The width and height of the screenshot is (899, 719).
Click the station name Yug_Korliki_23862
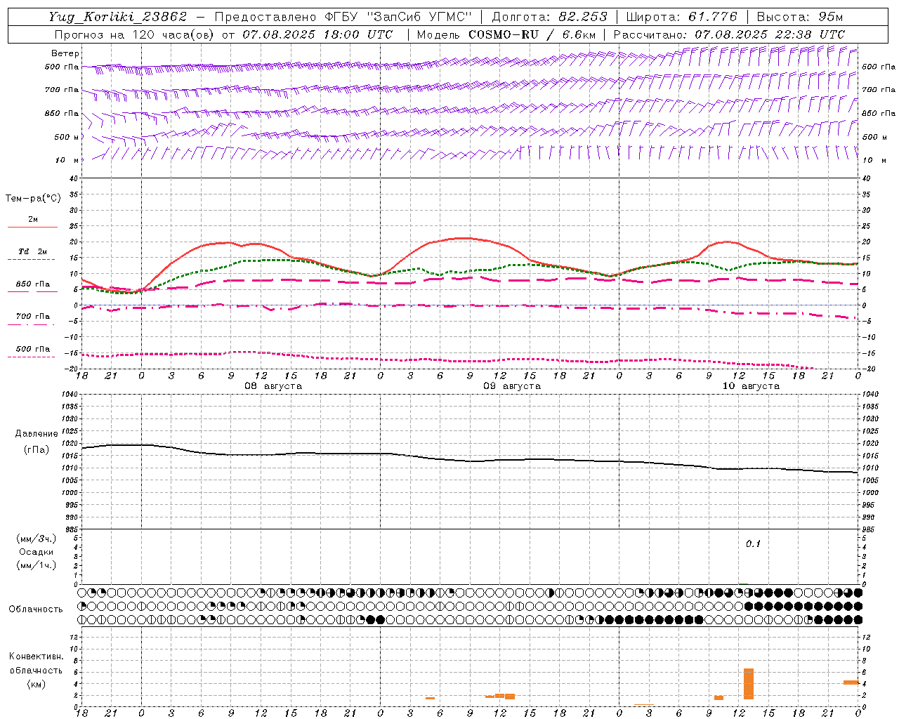point(118,17)
